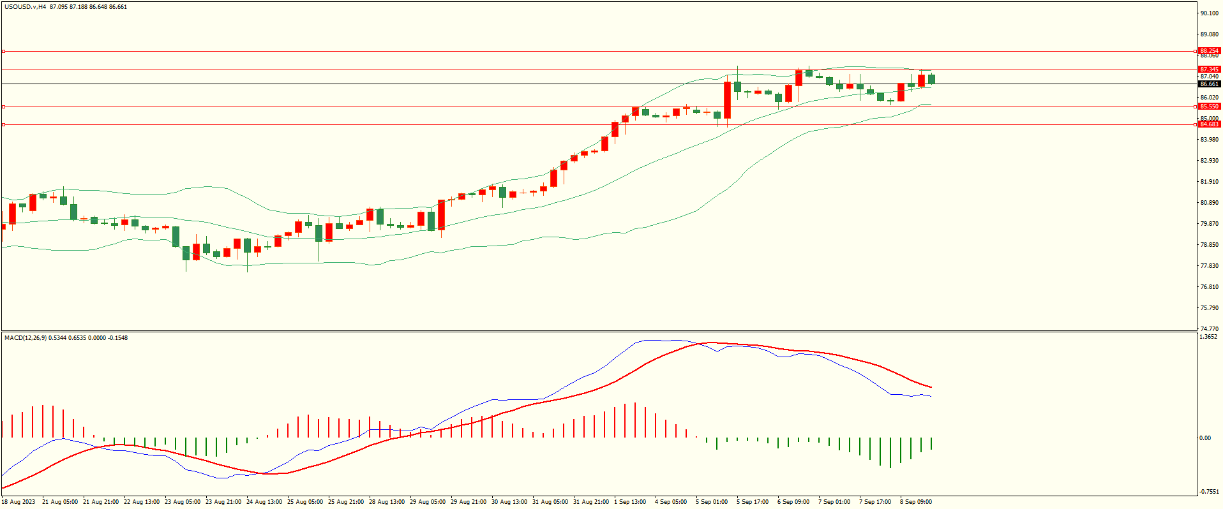Image resolution: width=1223 pixels, height=509 pixels.
Task: Click the 90.100 price scale label
Action: (1210, 13)
